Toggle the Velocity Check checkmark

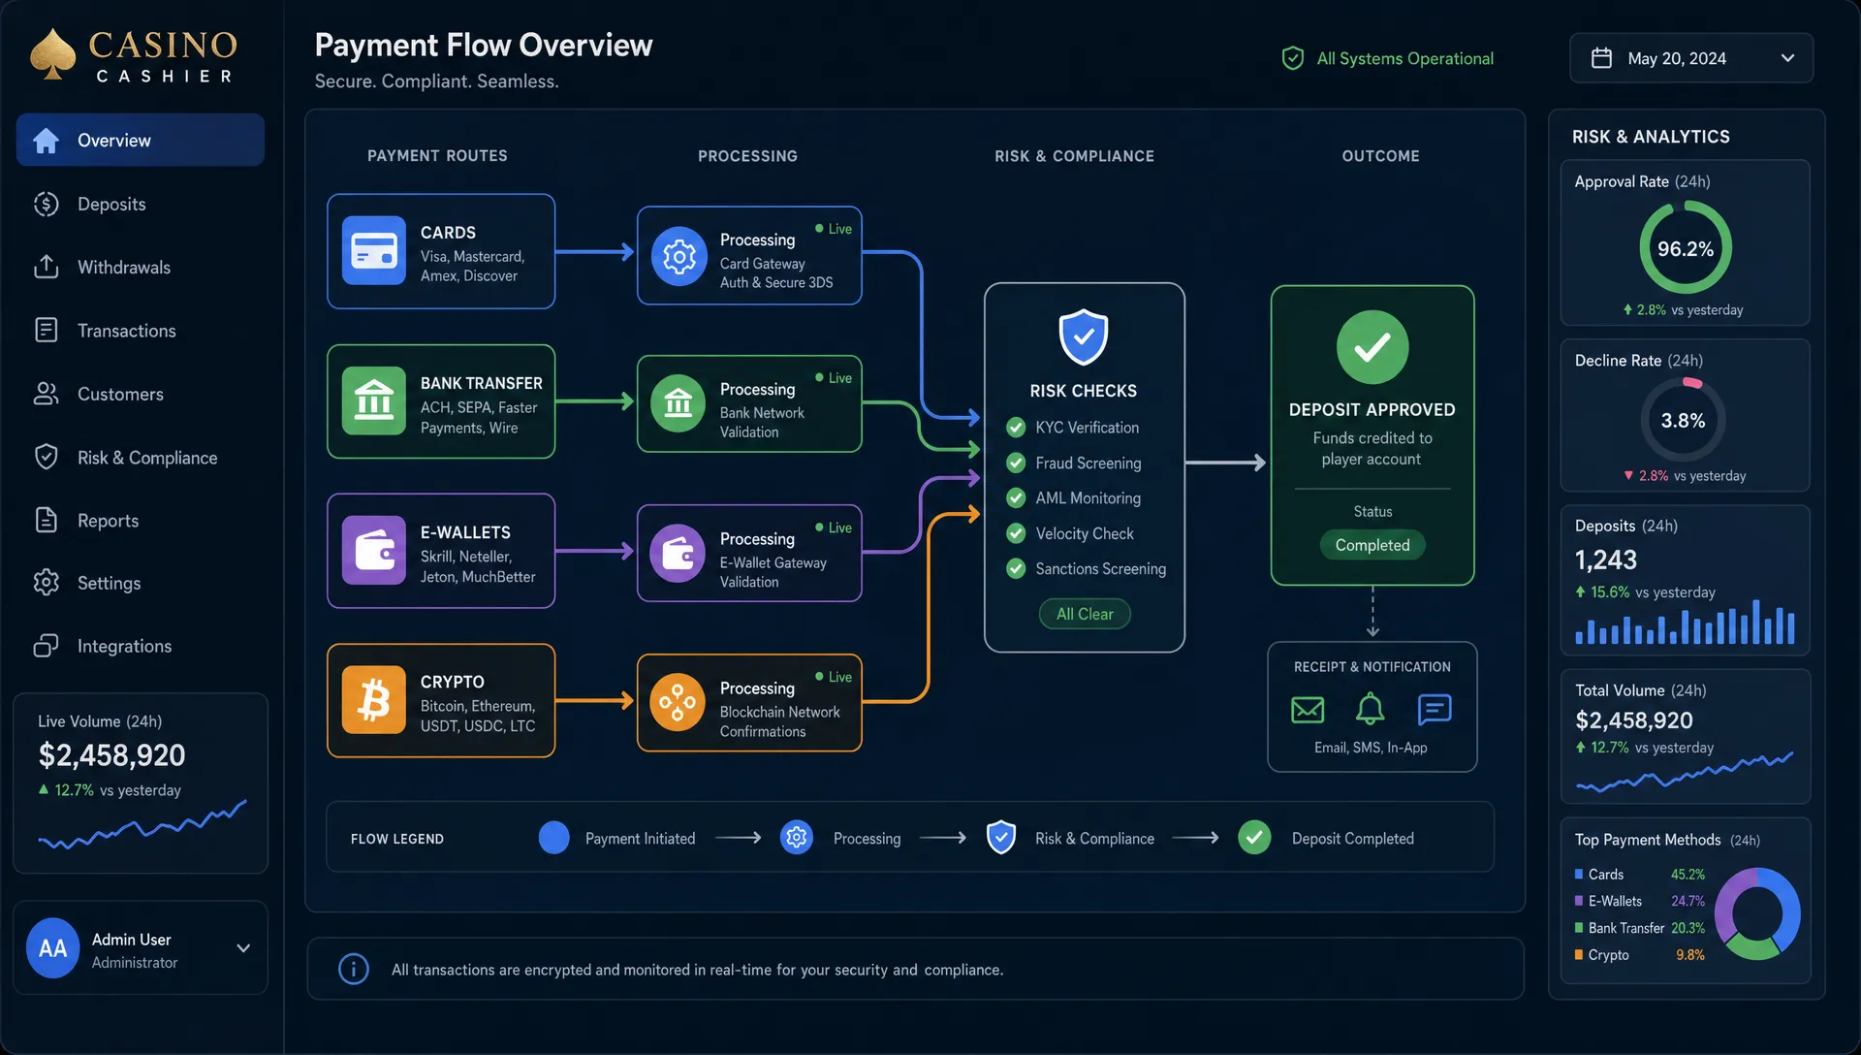[x=1016, y=533]
